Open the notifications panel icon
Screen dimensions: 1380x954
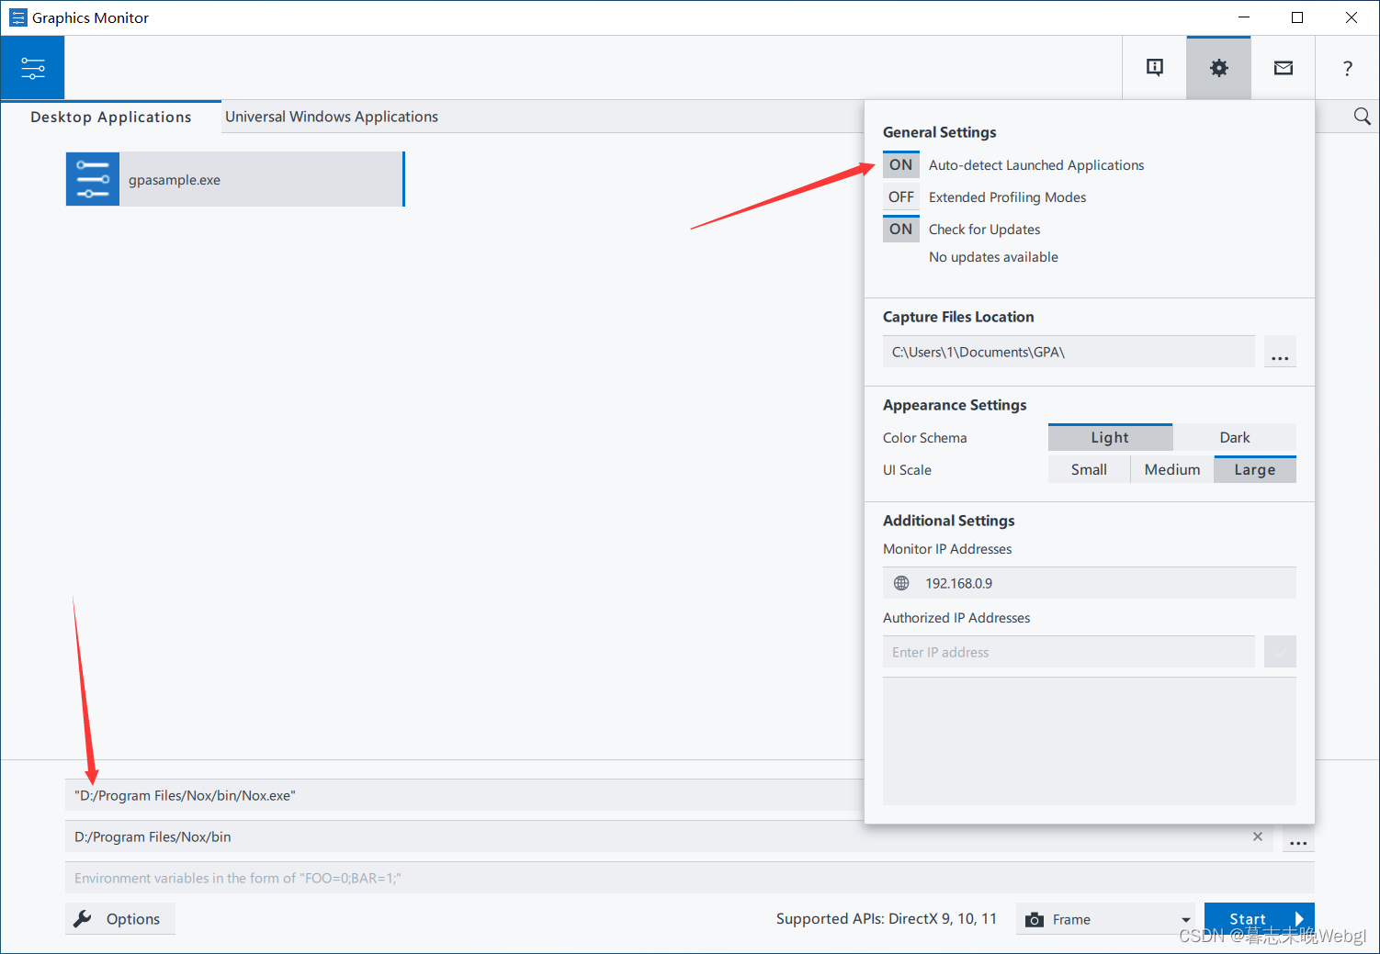tap(1155, 68)
